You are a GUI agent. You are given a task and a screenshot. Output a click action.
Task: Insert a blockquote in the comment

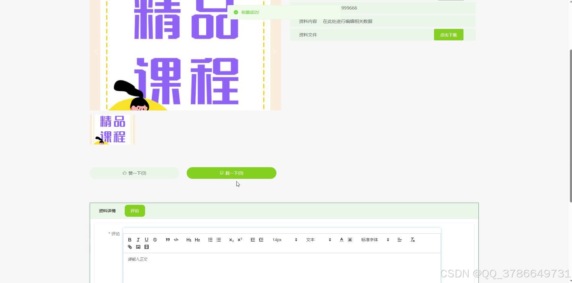pyautogui.click(x=168, y=240)
